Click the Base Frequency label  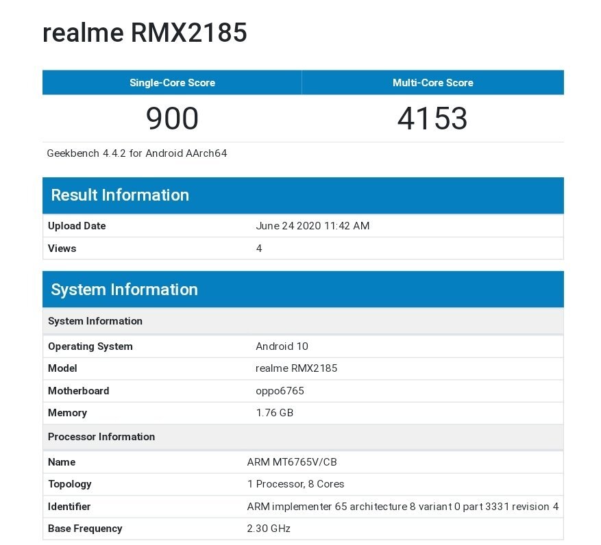point(85,529)
